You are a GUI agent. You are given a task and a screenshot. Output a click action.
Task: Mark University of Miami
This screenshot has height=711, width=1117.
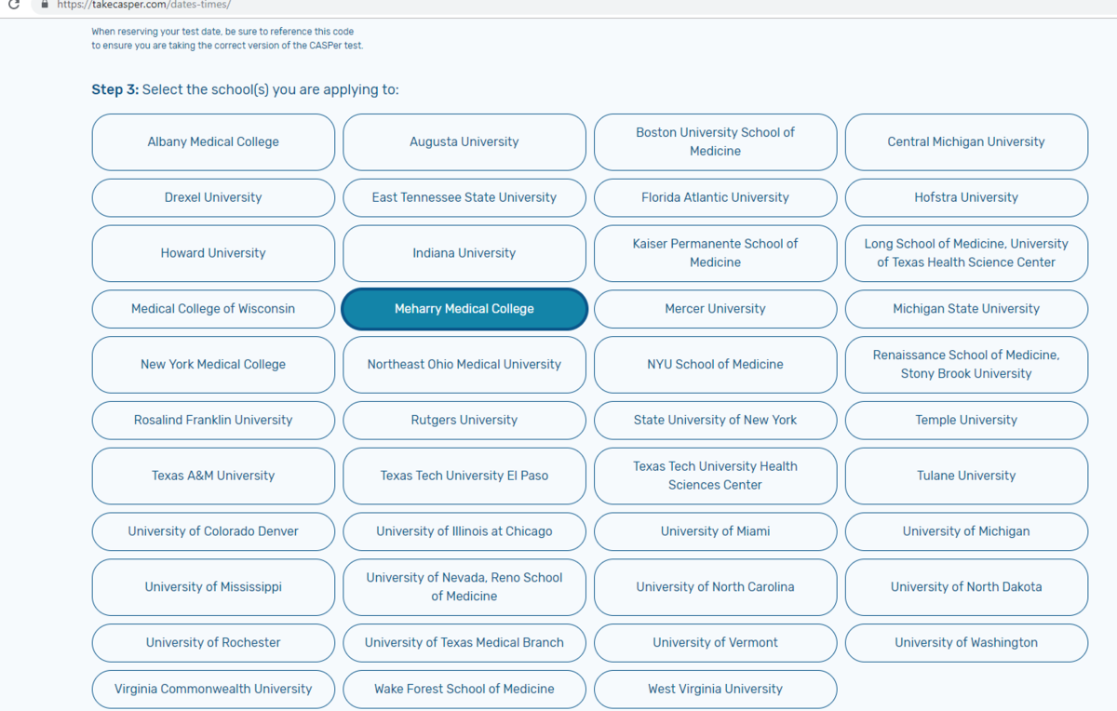click(715, 531)
